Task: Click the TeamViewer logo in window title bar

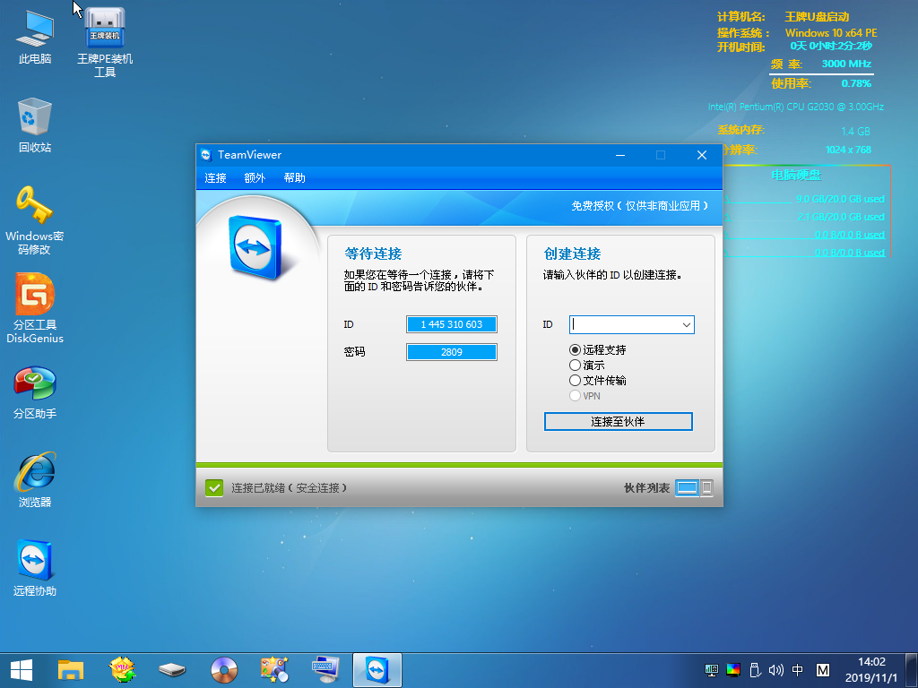Action: point(206,155)
